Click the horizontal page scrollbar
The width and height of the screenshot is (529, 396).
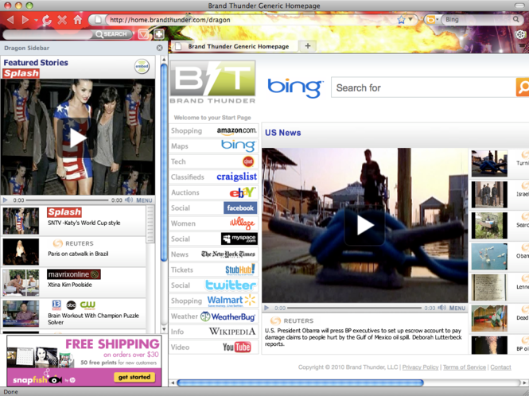coord(300,382)
